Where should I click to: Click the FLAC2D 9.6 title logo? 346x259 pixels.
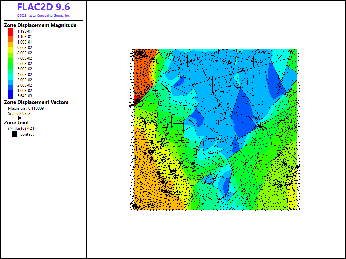click(x=43, y=7)
